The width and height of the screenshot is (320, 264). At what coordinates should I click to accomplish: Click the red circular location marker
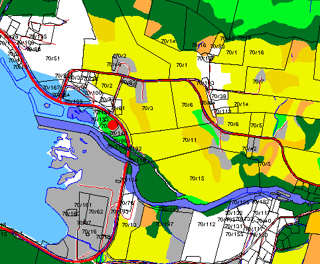[x=112, y=125]
